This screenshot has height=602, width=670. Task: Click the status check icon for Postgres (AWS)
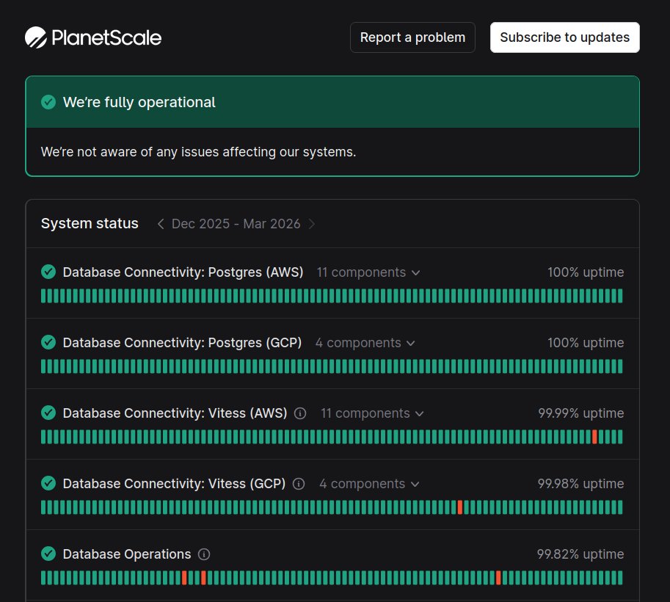coord(48,272)
